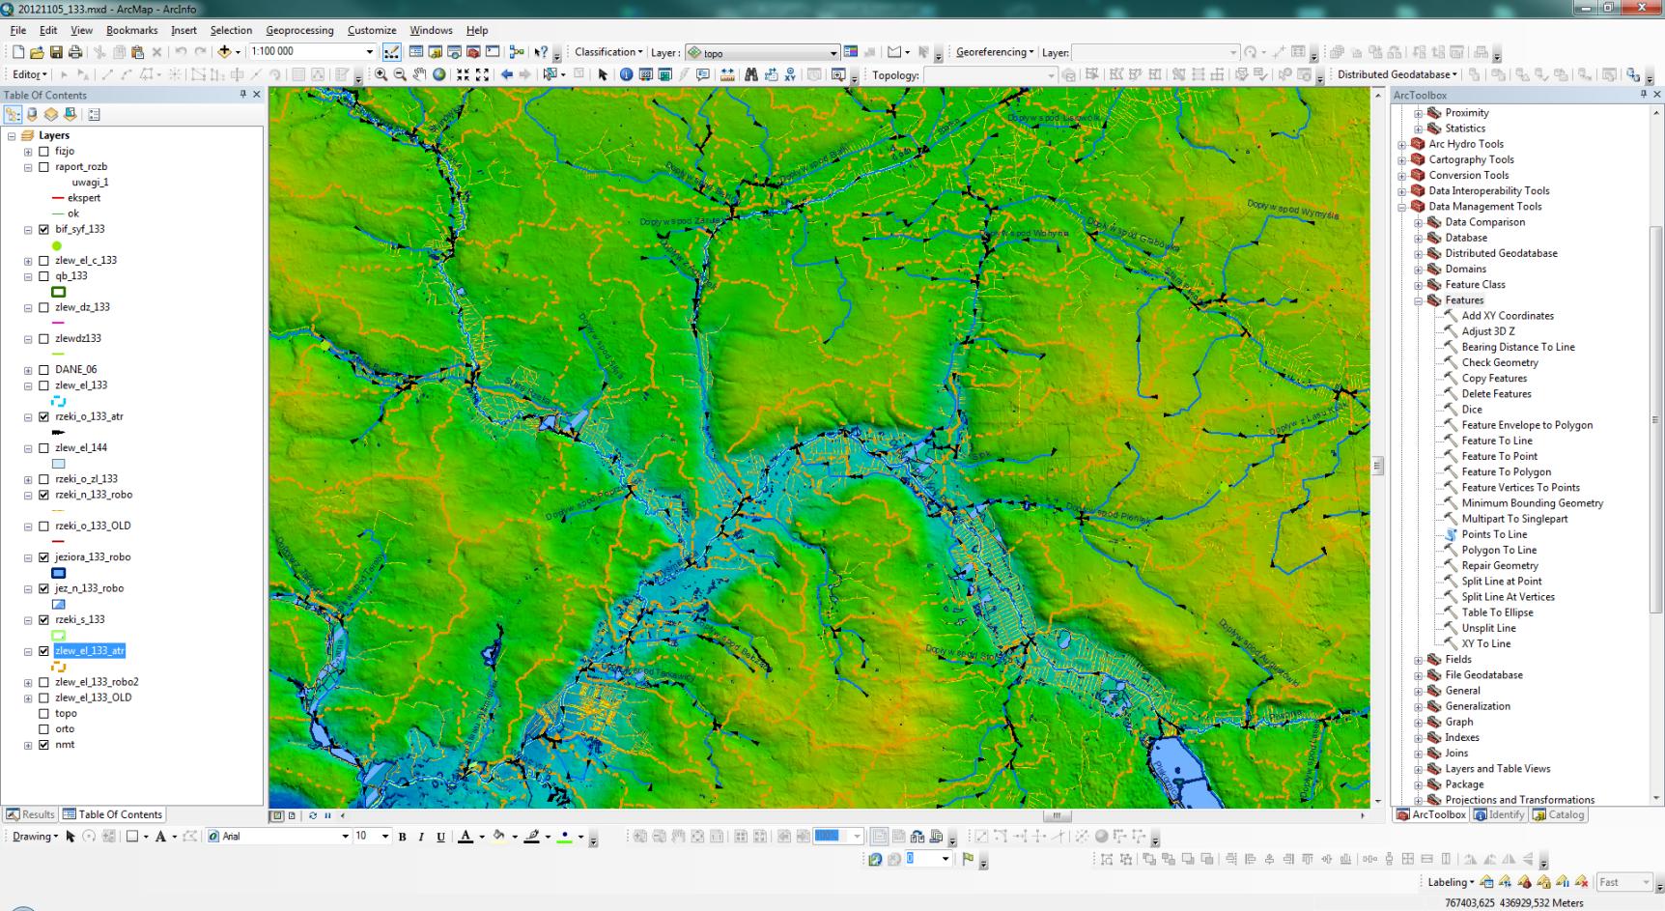The height and width of the screenshot is (911, 1665).
Task: Select Elements arrow tool
Action: (x=603, y=74)
